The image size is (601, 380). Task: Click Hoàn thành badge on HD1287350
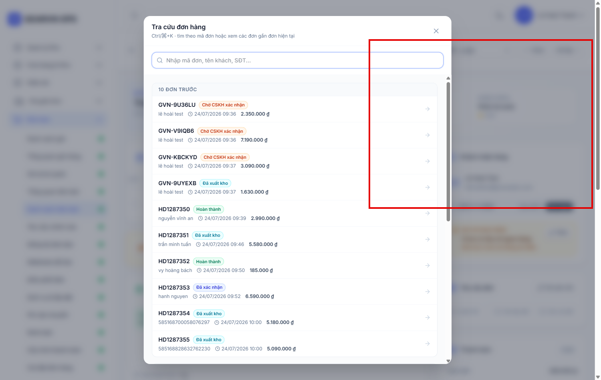pos(208,209)
